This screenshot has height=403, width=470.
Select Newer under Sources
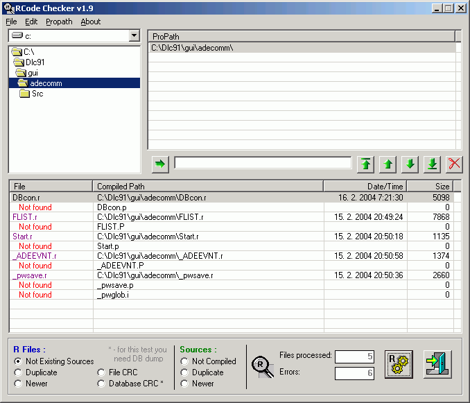click(185, 384)
